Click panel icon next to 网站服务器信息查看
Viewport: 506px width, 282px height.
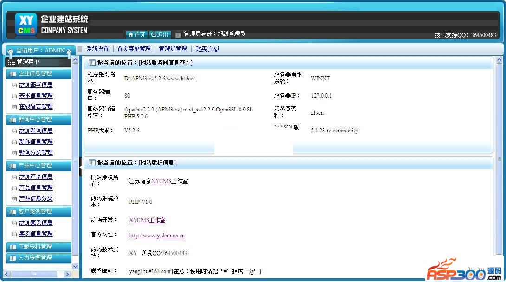[x=92, y=62]
